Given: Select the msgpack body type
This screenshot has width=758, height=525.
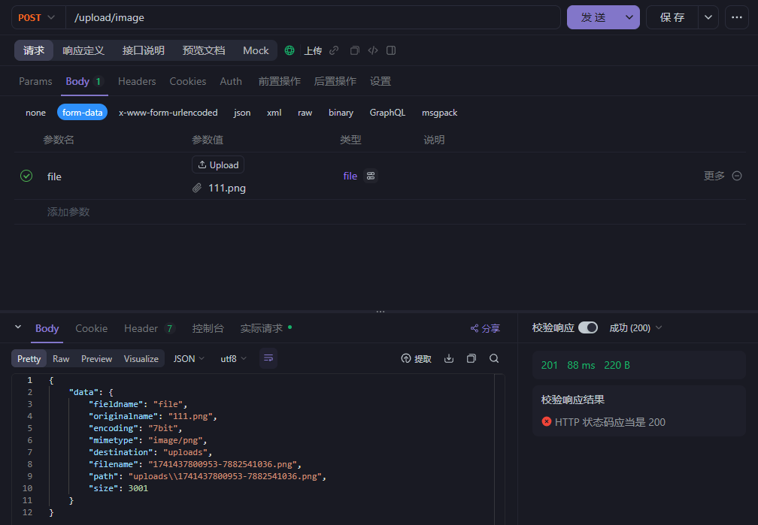Looking at the screenshot, I should point(439,113).
